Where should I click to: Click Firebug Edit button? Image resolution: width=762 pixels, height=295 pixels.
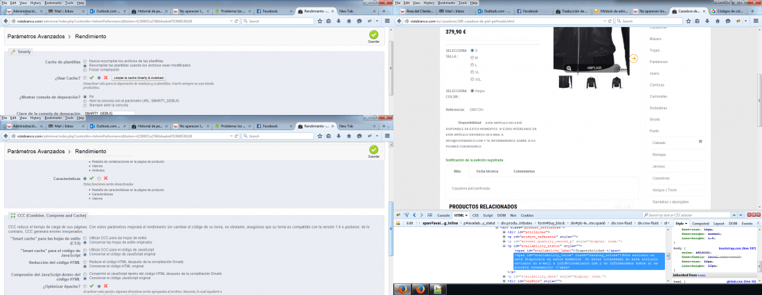click(409, 224)
